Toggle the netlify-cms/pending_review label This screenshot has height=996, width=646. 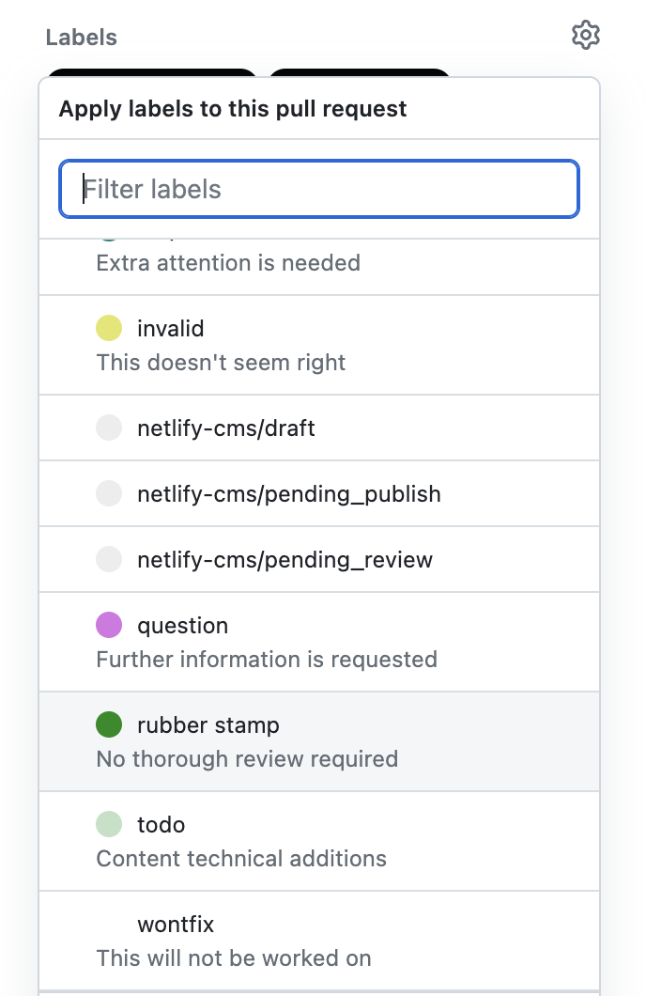285,560
